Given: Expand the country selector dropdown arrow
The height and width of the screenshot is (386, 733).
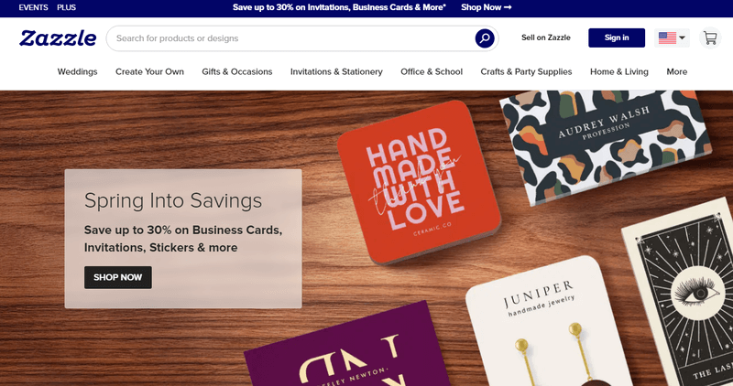Looking at the screenshot, I should 682,38.
